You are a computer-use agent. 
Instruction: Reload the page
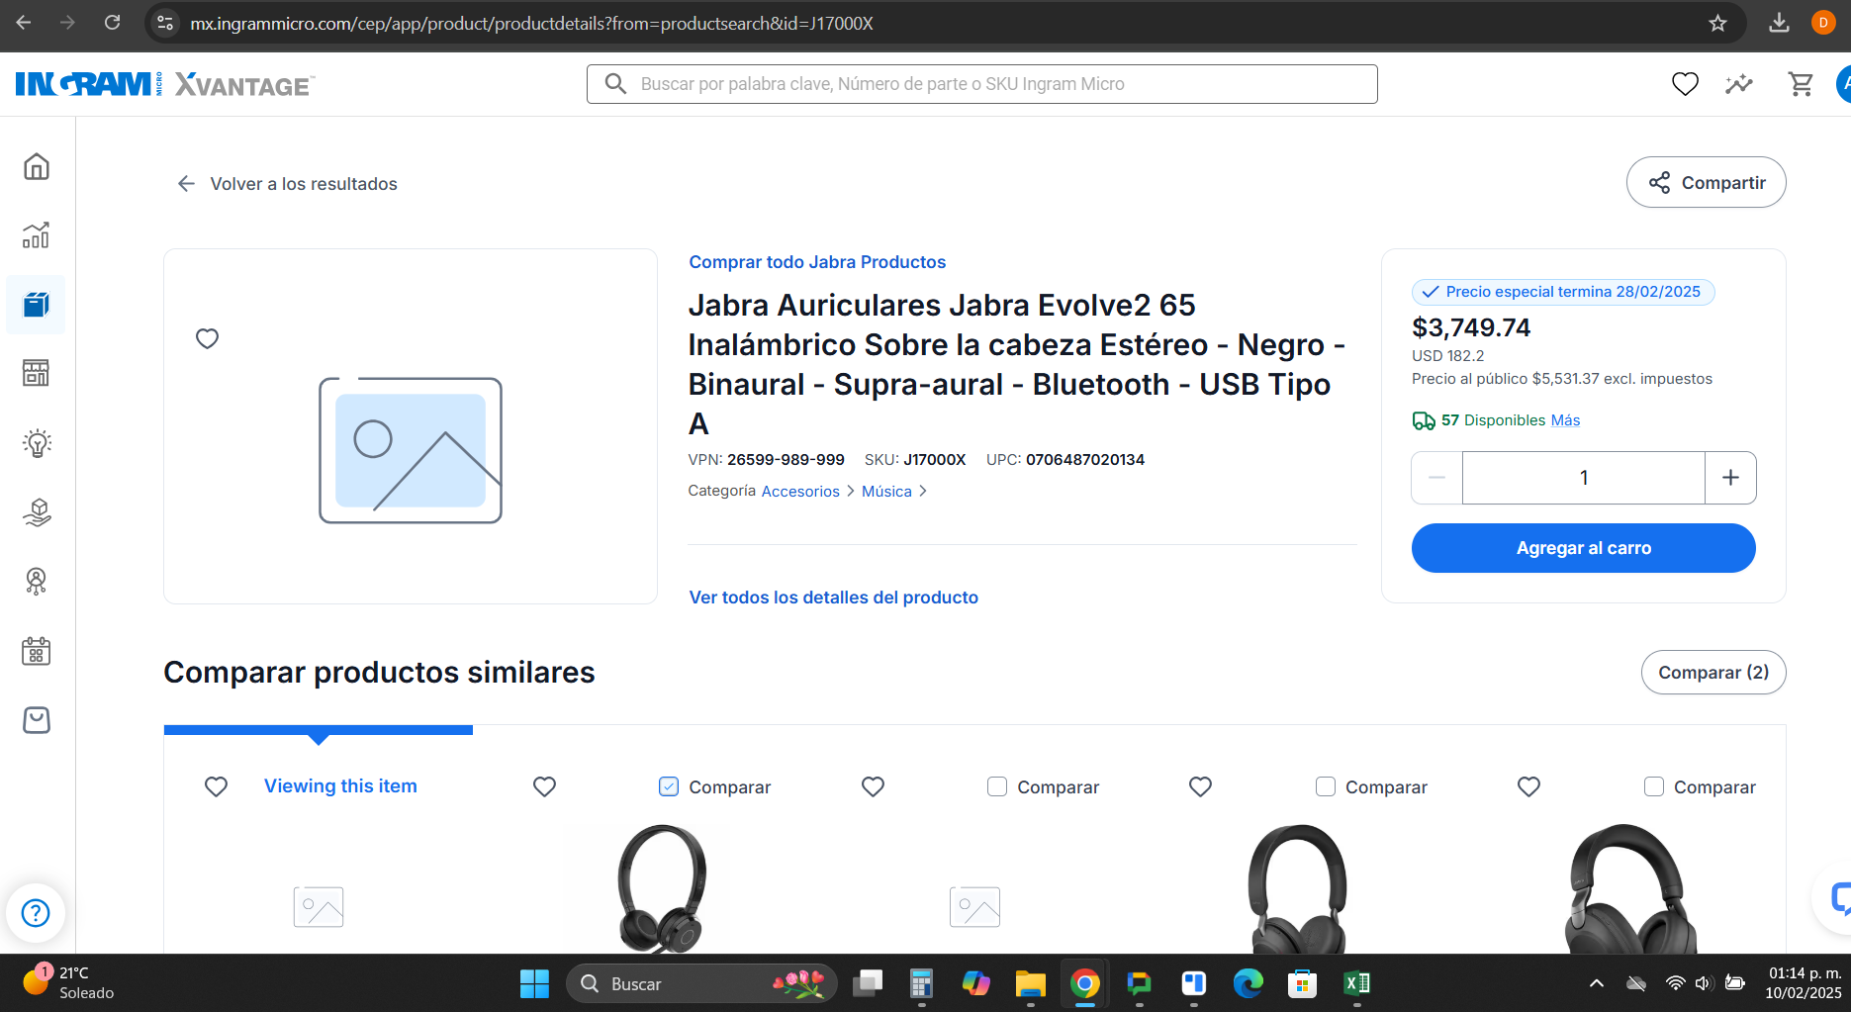coord(113,23)
